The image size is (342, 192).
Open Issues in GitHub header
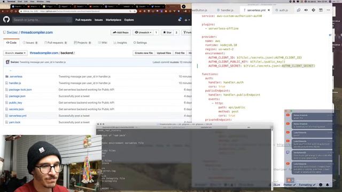pyautogui.click(x=98, y=20)
